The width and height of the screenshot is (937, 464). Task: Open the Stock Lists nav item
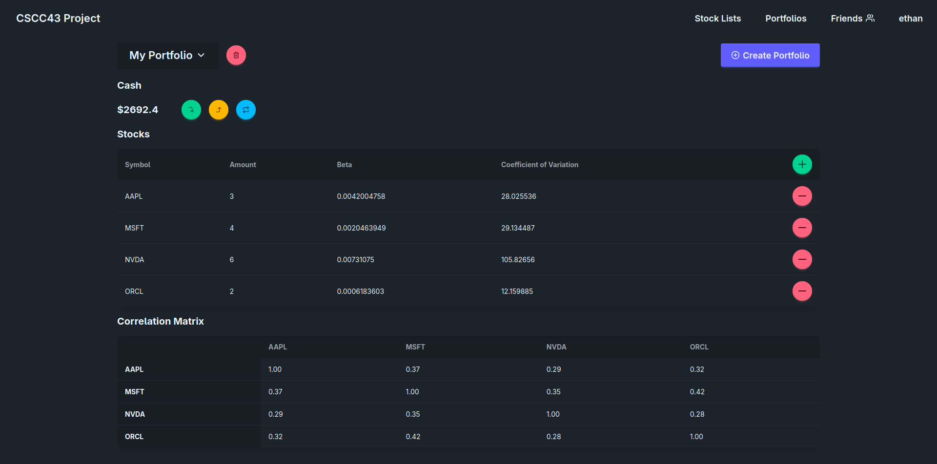point(717,19)
